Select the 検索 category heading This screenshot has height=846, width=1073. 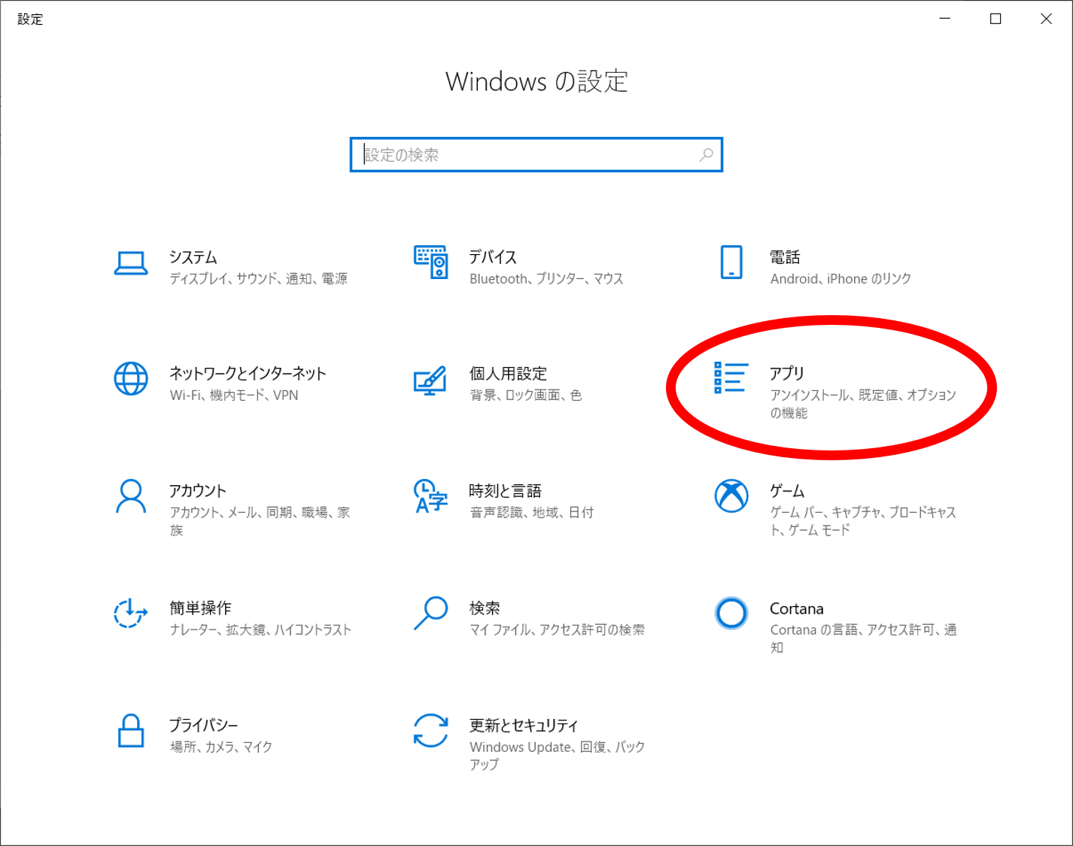485,608
